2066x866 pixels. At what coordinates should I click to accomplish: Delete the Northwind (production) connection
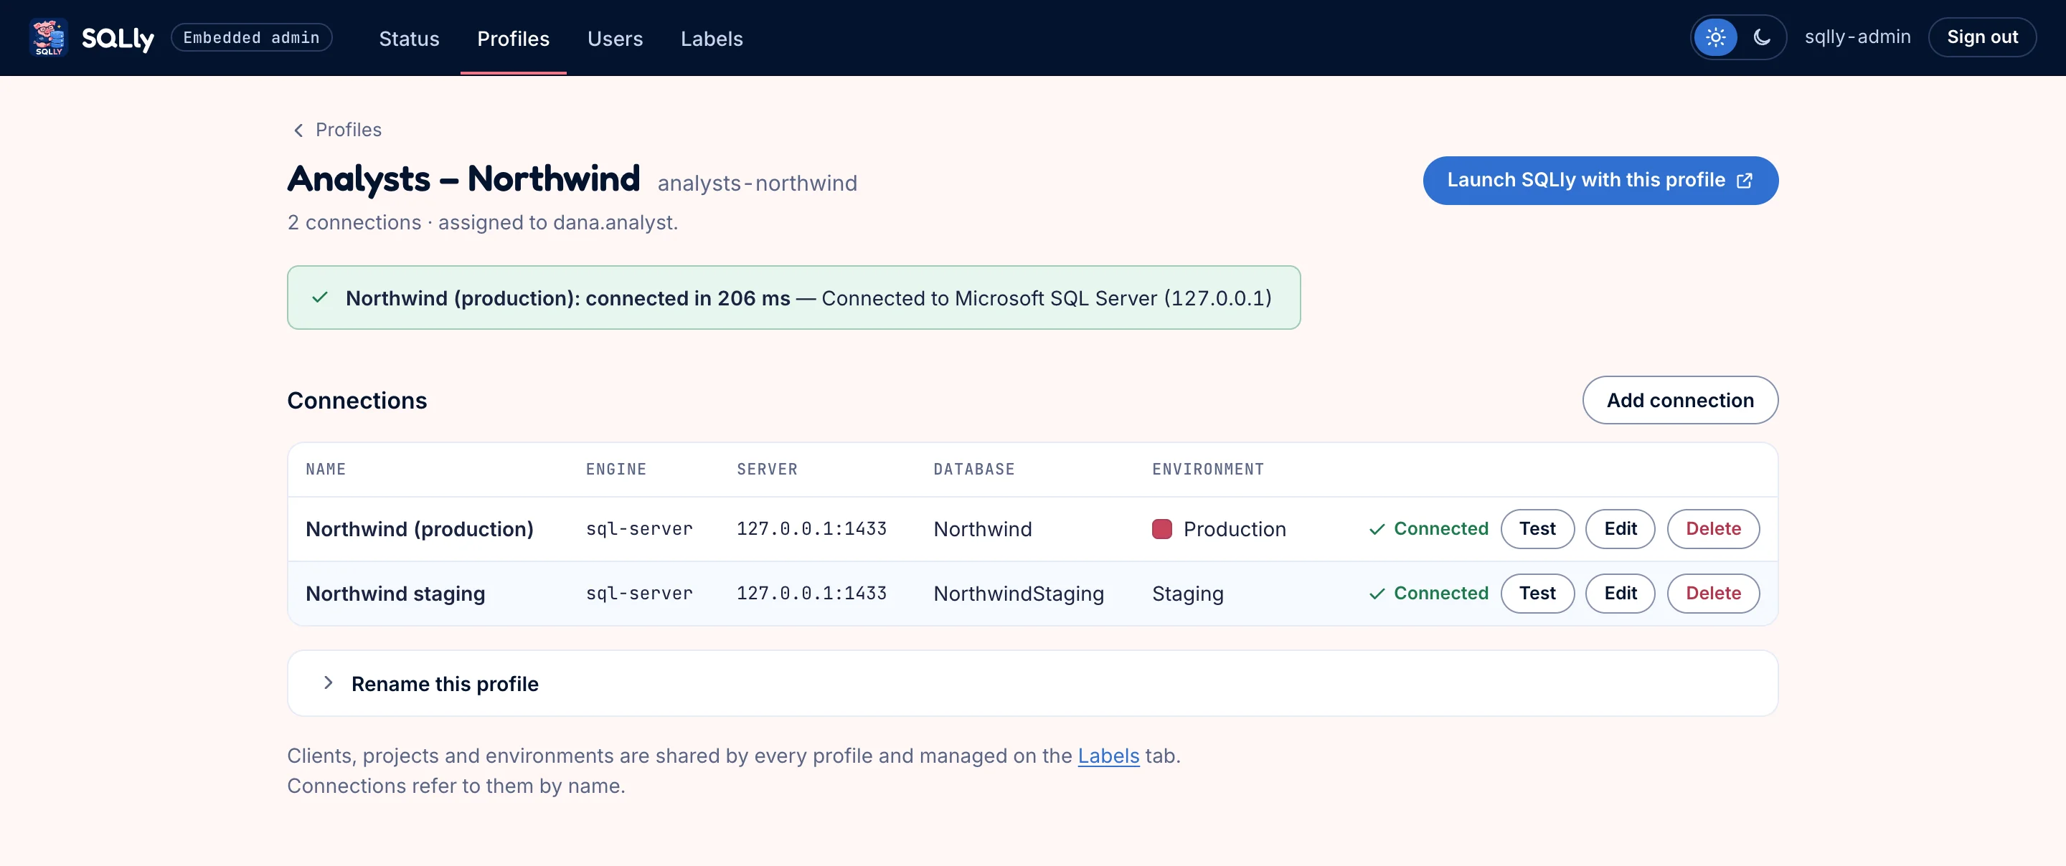[x=1713, y=529]
